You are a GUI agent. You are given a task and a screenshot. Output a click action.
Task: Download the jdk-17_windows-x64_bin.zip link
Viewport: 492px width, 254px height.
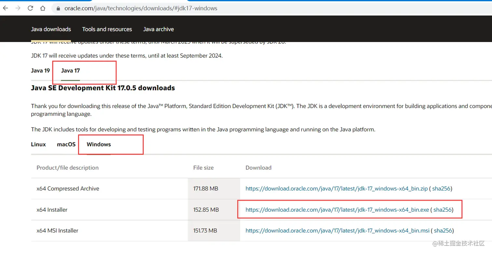[x=336, y=189]
